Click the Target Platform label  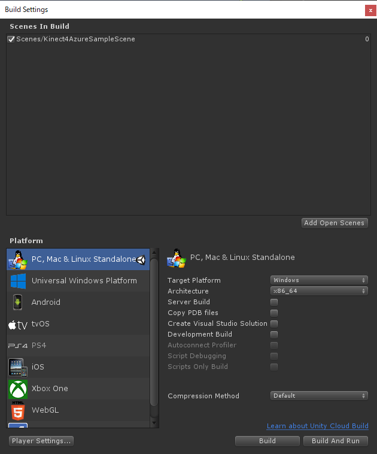pos(194,280)
